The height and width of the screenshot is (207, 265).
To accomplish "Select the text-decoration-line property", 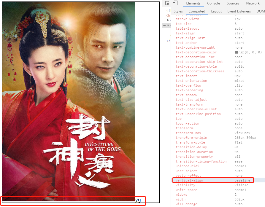I will pyautogui.click(x=195, y=57).
